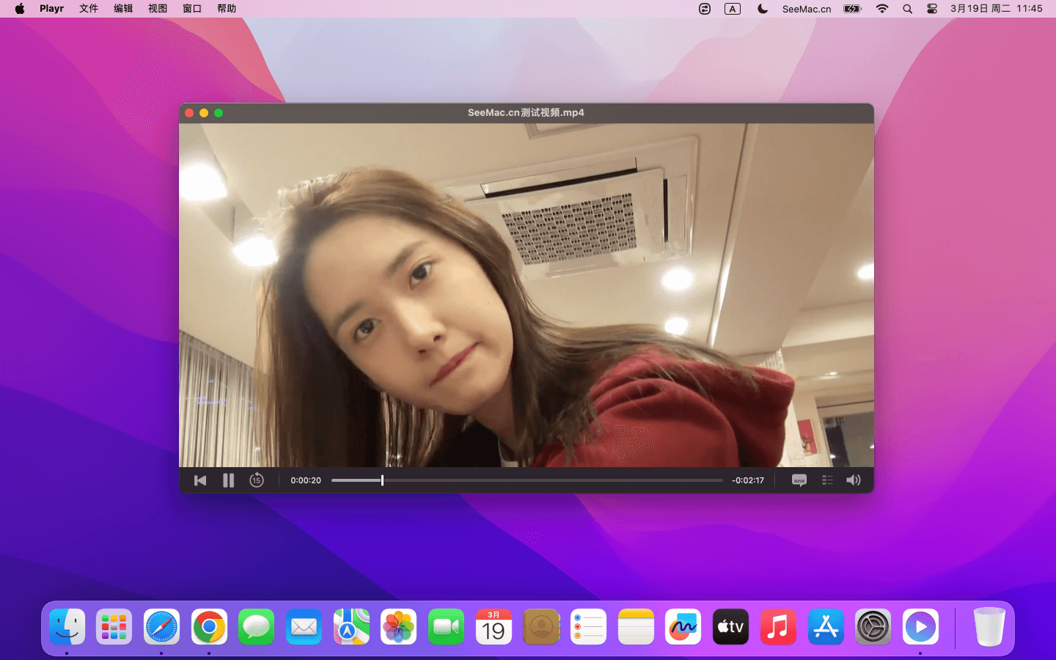Screen dimensions: 1056x660
Task: Rewind 15 seconds in the video
Action: [256, 480]
